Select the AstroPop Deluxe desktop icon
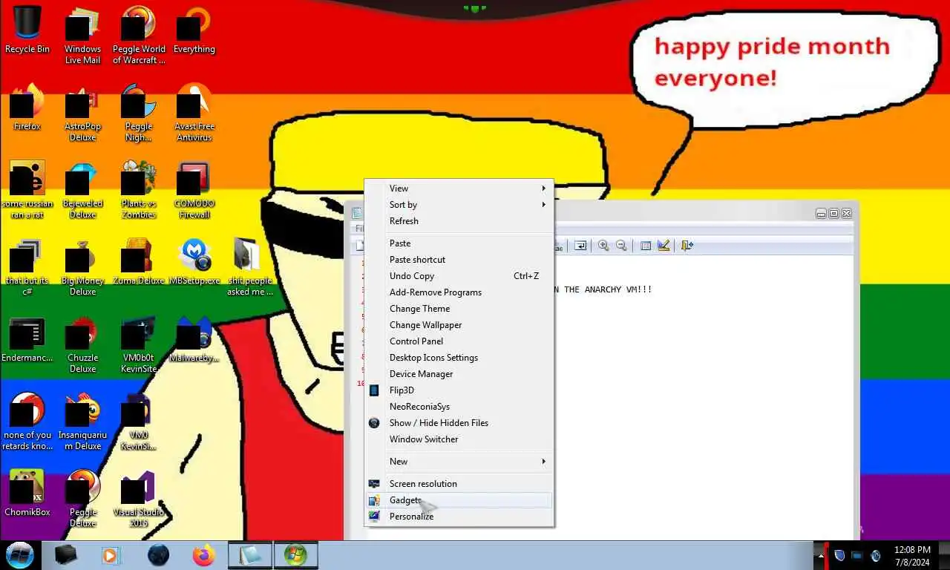 coord(82,111)
